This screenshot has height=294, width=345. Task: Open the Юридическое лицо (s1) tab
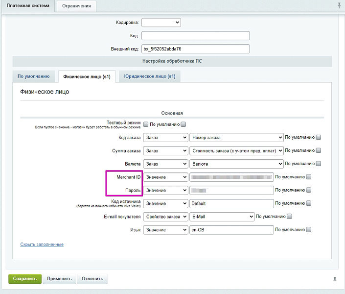(149, 76)
